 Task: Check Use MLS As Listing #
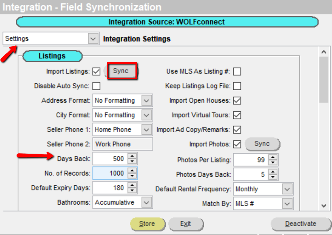[x=238, y=71]
